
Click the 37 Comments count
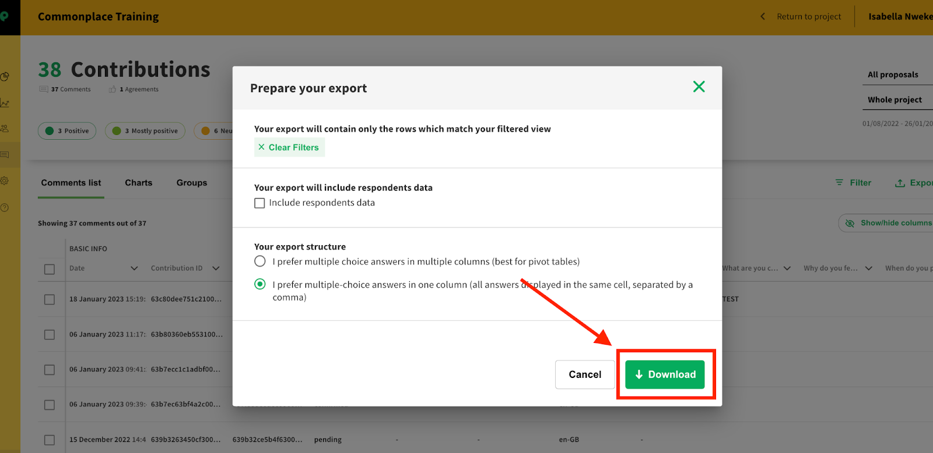click(71, 89)
